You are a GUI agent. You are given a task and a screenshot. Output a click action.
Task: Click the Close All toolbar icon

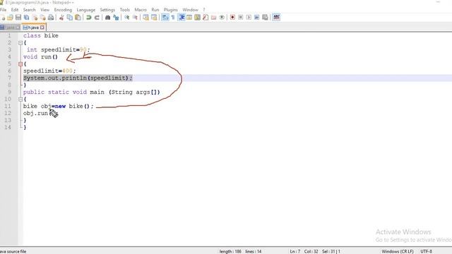click(42, 18)
